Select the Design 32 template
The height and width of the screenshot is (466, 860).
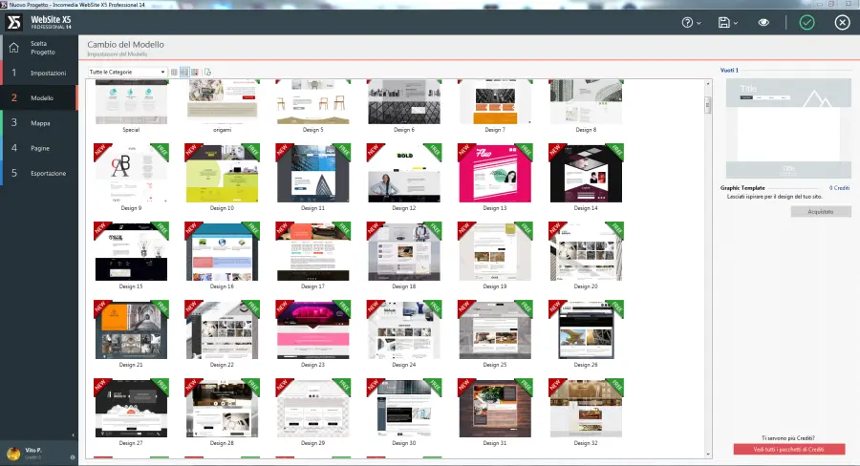tap(586, 409)
